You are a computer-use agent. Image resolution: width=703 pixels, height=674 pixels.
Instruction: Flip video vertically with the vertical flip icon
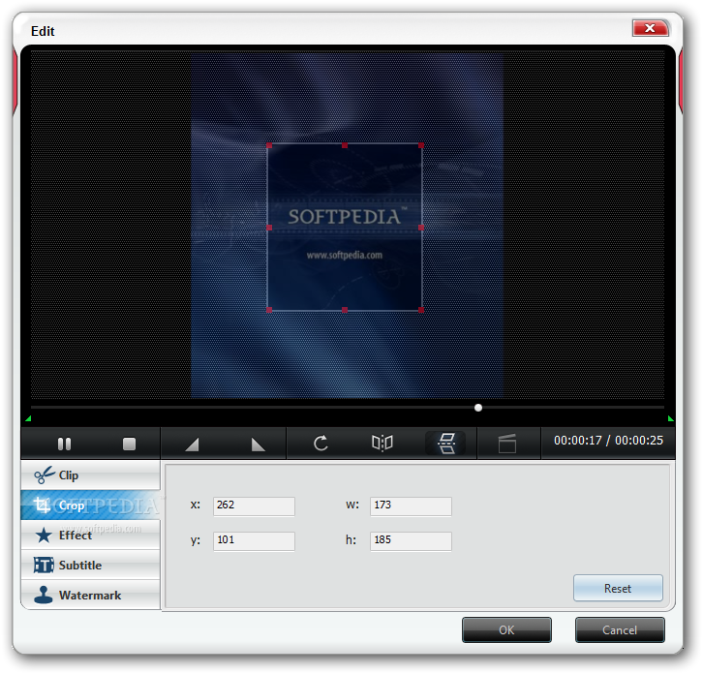coord(446,444)
